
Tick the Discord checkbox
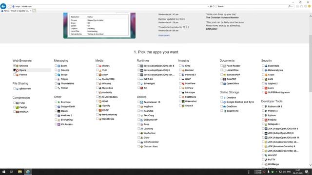pyautogui.click(x=56, y=70)
